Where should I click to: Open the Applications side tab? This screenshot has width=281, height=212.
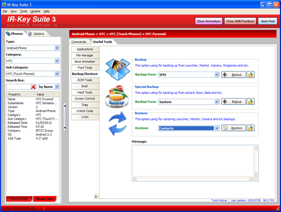pos(85,49)
